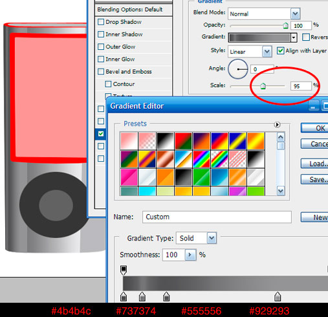Select the Orange, Yellow, Orange gradient preset

(x=256, y=141)
